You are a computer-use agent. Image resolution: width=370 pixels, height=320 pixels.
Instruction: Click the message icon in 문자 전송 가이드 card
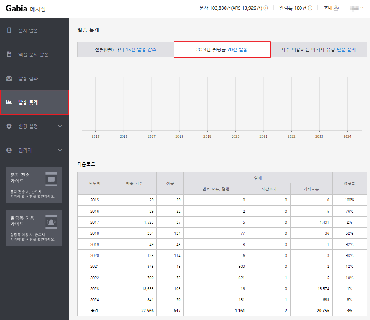51,179
